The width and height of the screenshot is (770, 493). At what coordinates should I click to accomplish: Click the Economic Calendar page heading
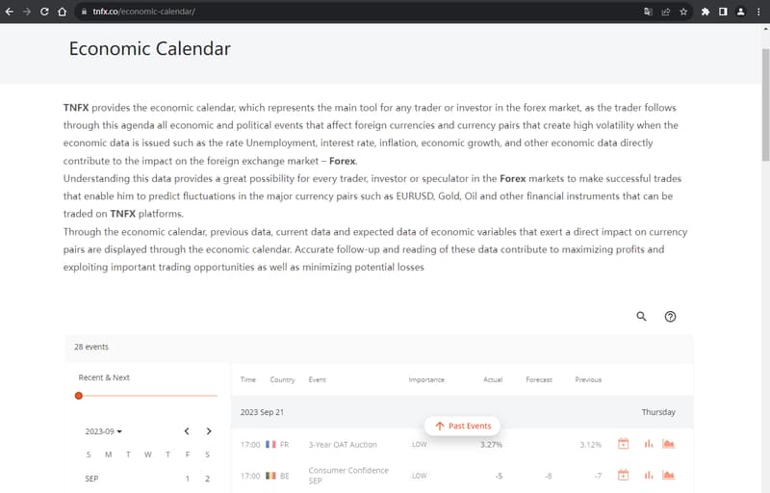(x=150, y=48)
